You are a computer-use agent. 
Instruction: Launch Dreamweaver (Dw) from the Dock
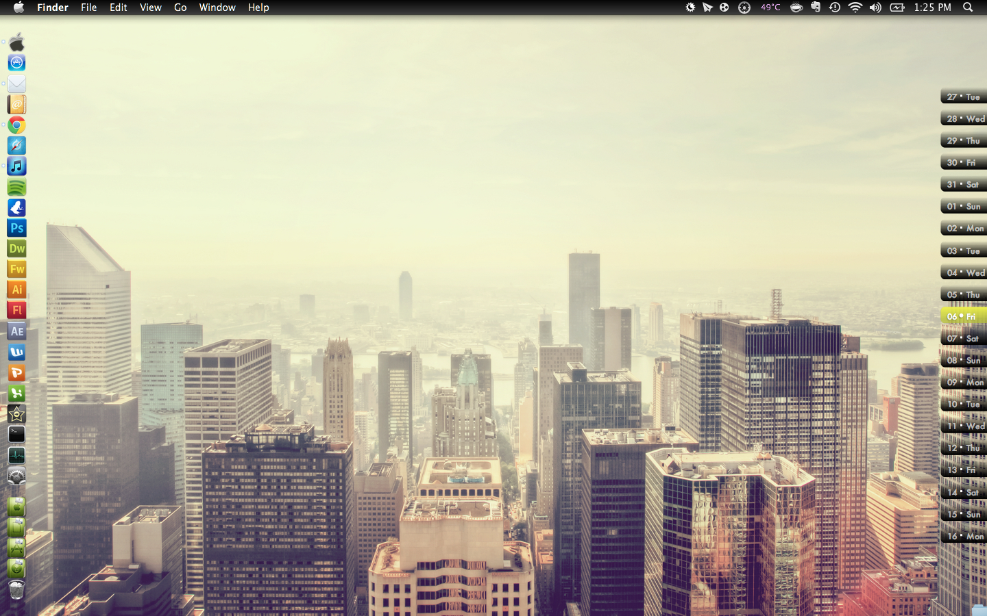pyautogui.click(x=16, y=248)
